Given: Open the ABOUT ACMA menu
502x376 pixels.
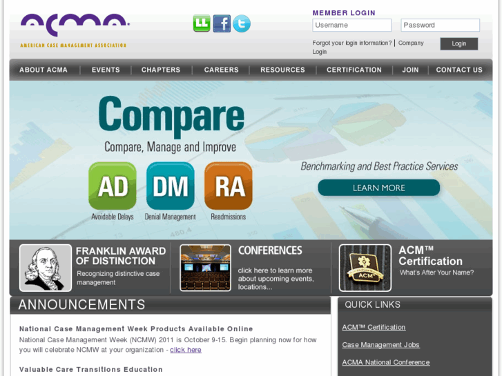Looking at the screenshot, I should click(x=44, y=70).
